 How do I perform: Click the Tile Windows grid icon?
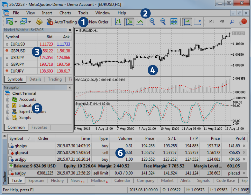pyautogui.click(x=174, y=22)
